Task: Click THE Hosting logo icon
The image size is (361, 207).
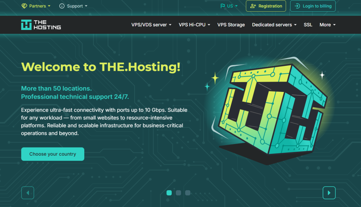Action: click(x=26, y=25)
